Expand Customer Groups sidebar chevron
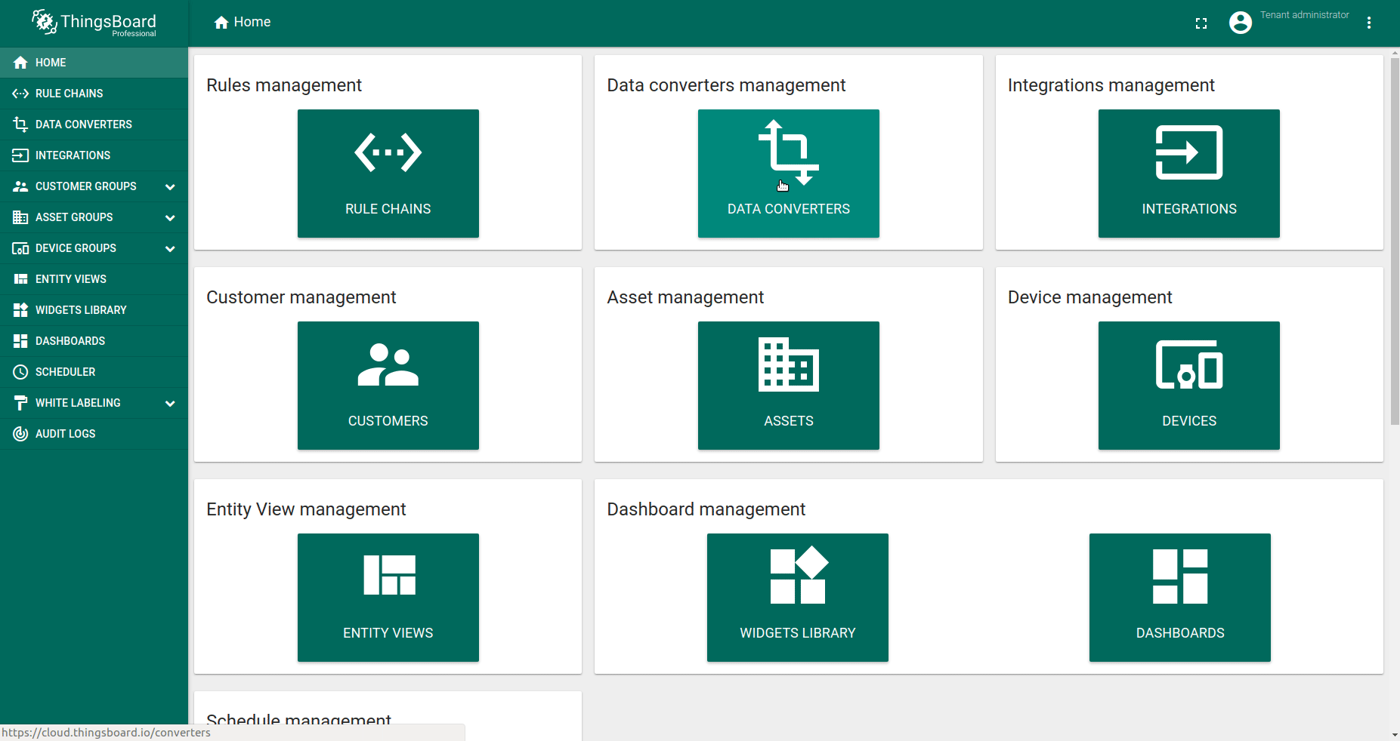This screenshot has width=1400, height=741. [x=170, y=187]
